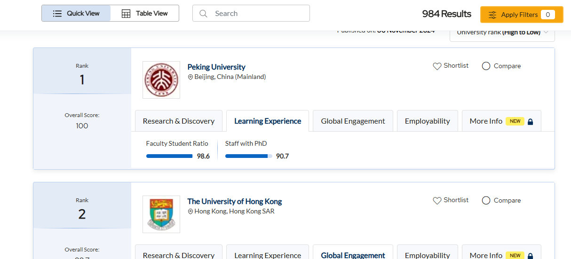Click the filter sliders icon
This screenshot has width=571, height=259.
tap(492, 15)
